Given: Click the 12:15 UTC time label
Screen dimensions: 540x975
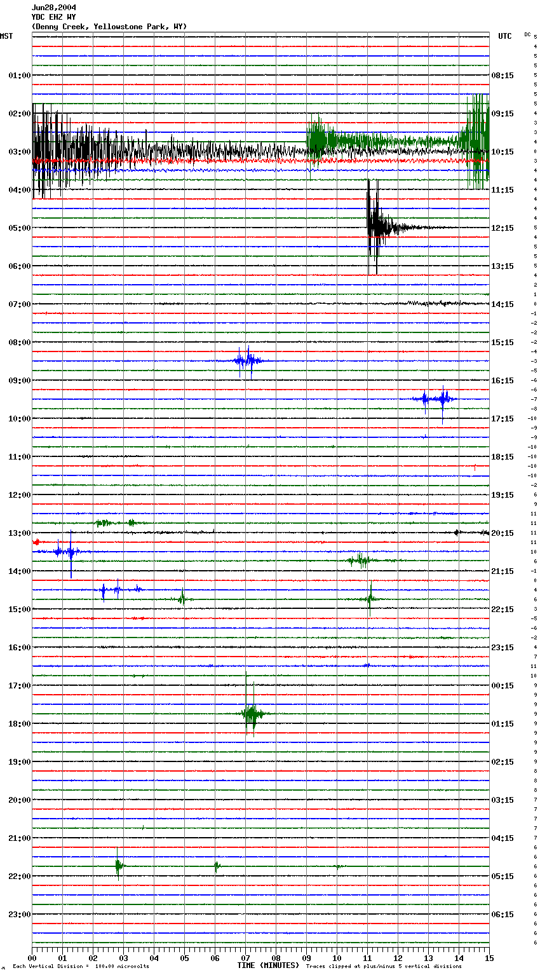Looking at the screenshot, I should tap(503, 228).
